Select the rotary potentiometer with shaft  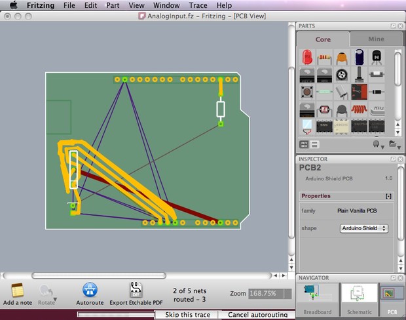[360, 75]
